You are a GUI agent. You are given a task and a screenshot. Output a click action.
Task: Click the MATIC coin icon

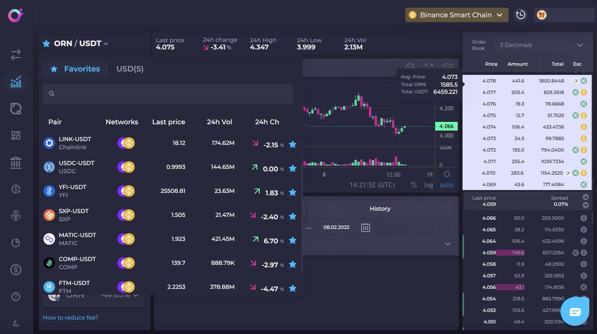coord(49,239)
